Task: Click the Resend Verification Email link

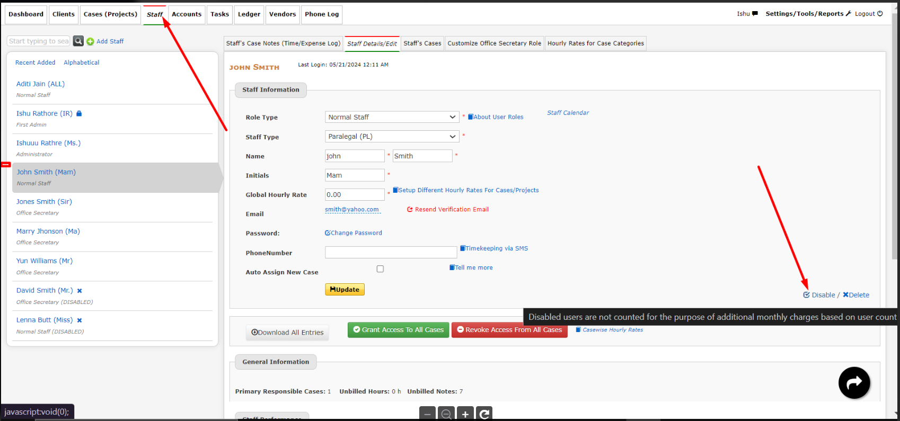Action: click(451, 210)
